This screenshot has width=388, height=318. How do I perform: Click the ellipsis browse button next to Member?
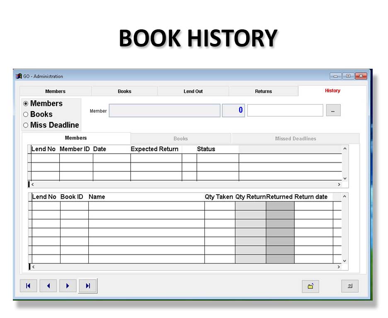pos(333,111)
